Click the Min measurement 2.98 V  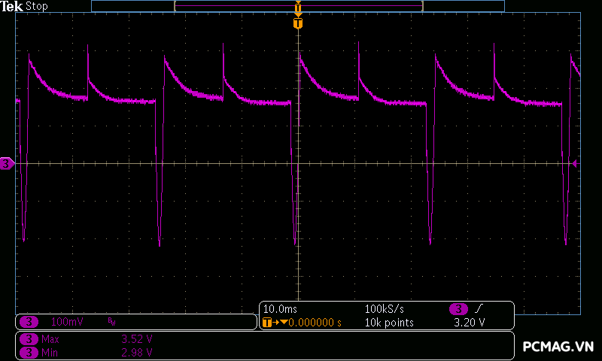point(137,352)
